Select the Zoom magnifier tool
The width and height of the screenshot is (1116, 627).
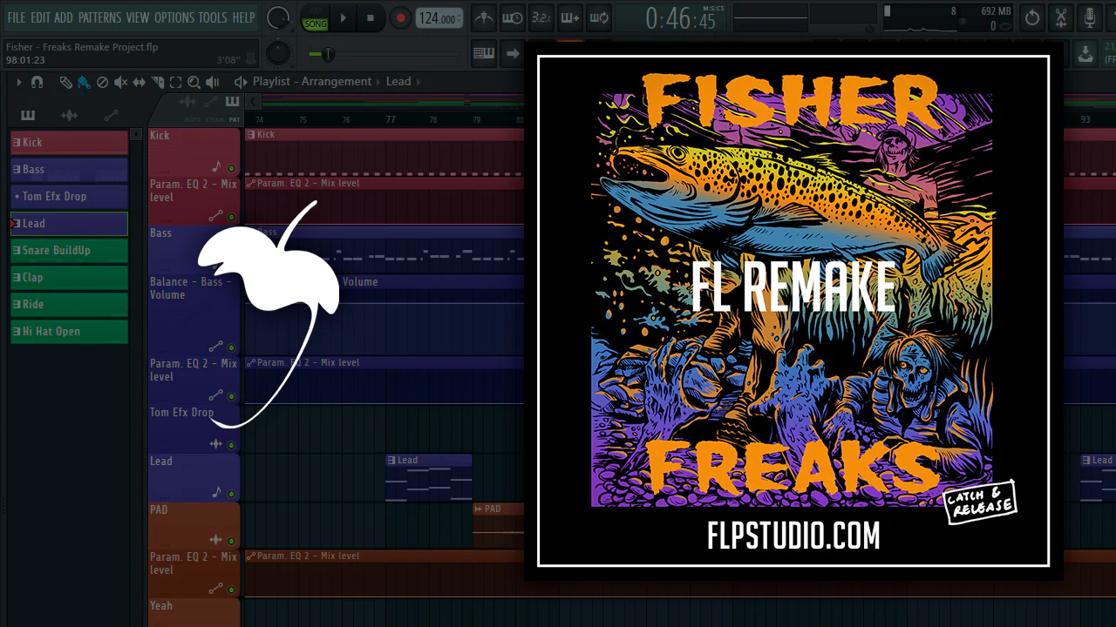pos(194,82)
